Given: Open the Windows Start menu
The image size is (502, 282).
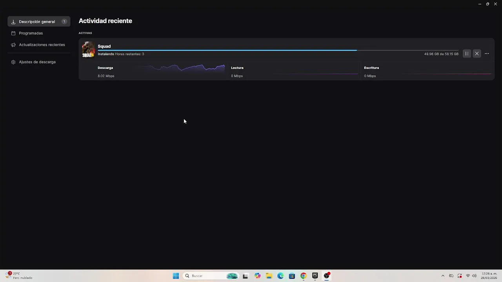Looking at the screenshot, I should (x=176, y=276).
